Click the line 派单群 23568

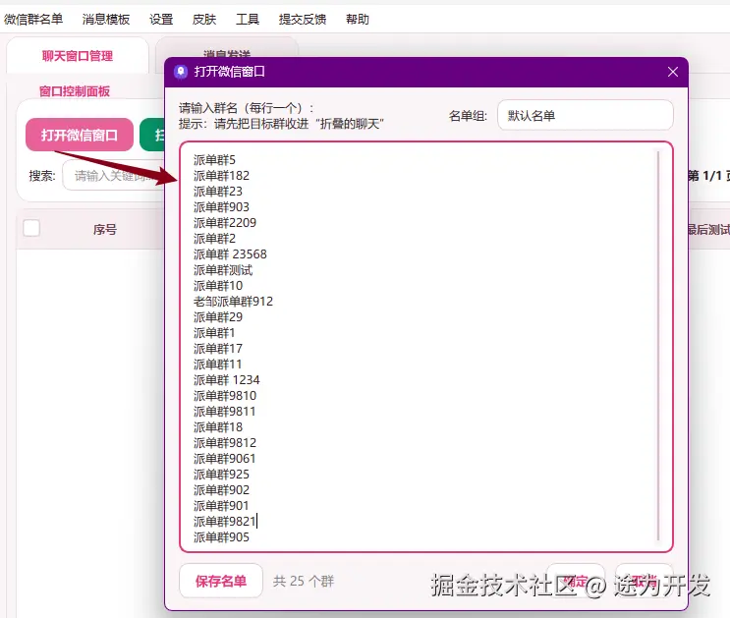(230, 254)
